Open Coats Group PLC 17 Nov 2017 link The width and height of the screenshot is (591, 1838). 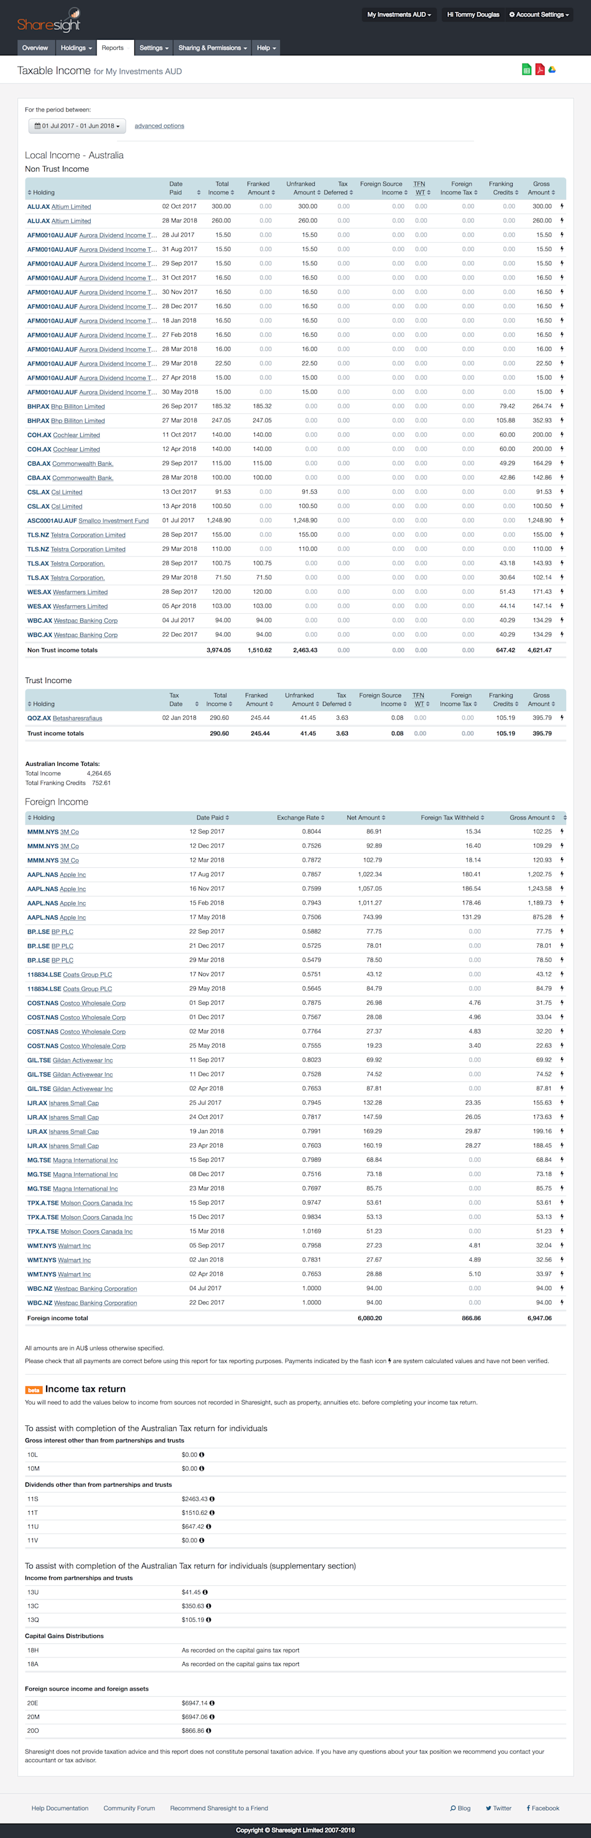click(x=87, y=974)
